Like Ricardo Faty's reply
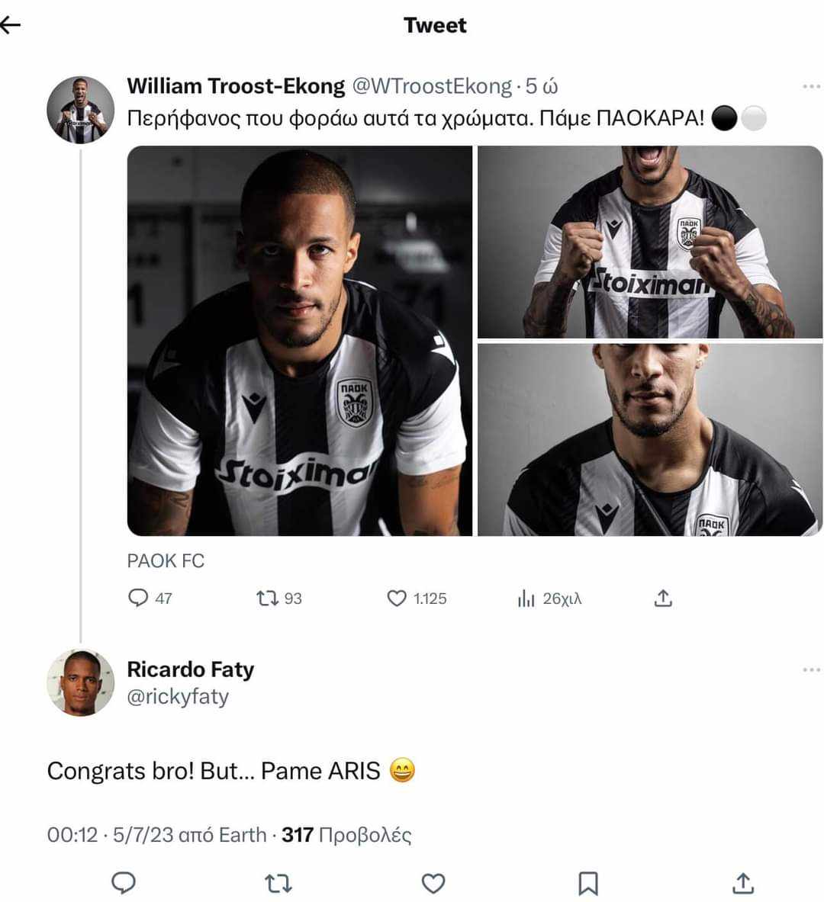The width and height of the screenshot is (824, 902). tap(433, 883)
